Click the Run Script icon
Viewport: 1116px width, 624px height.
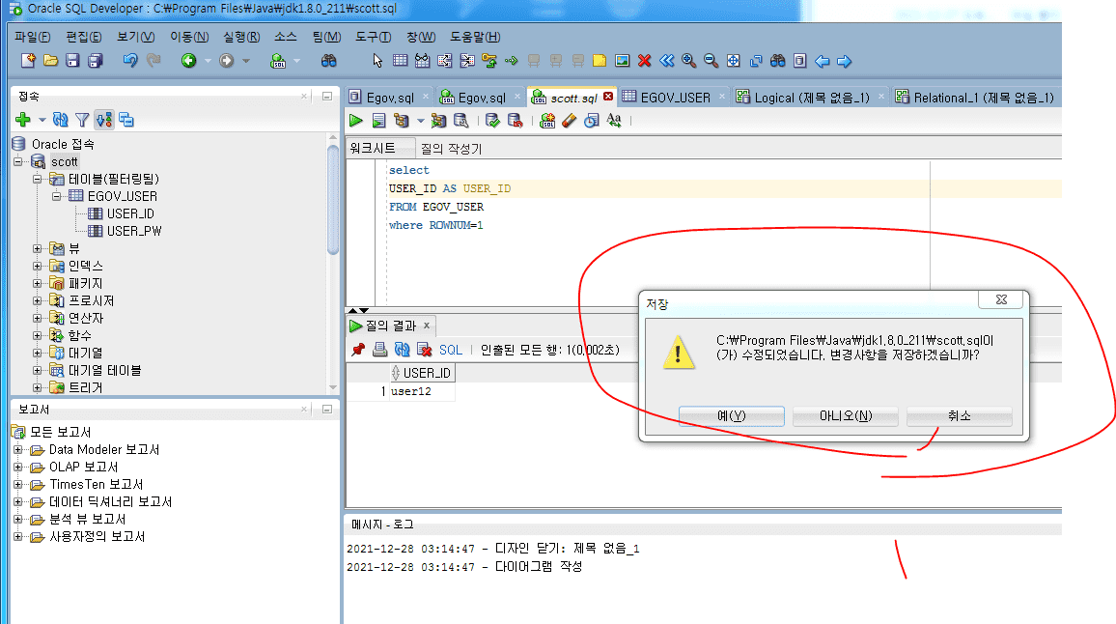pos(378,121)
